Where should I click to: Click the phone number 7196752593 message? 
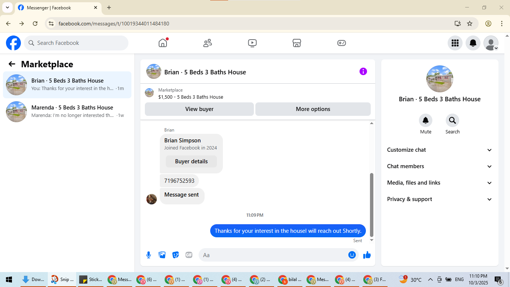[179, 180]
